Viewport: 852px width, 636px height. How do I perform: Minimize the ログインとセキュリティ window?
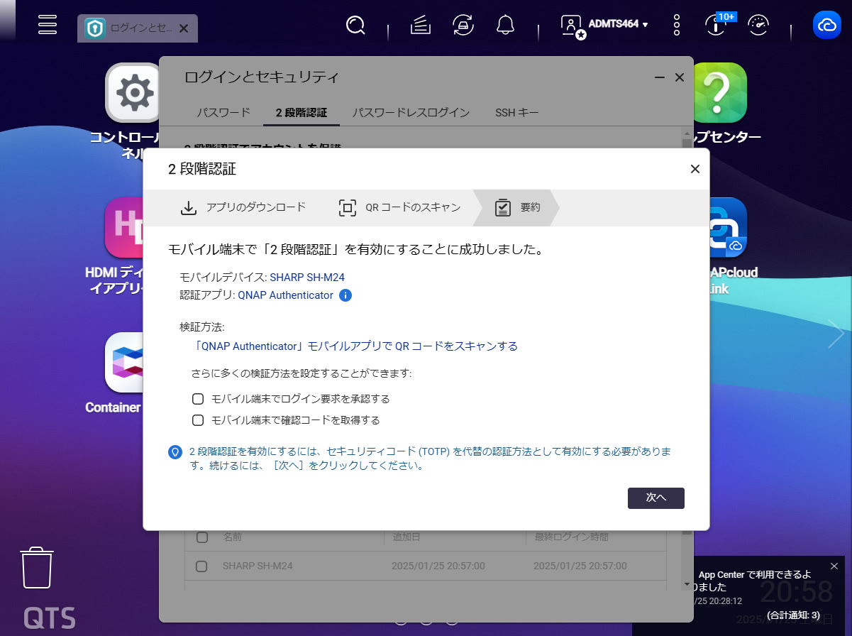(660, 77)
